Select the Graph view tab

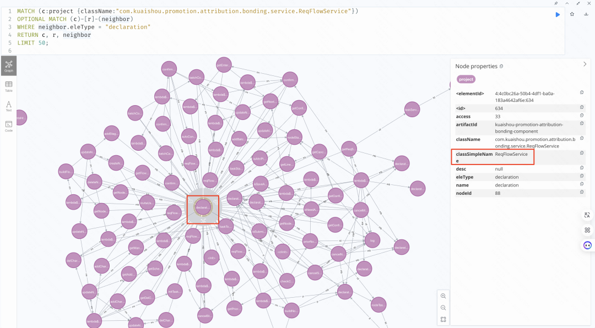tap(9, 66)
